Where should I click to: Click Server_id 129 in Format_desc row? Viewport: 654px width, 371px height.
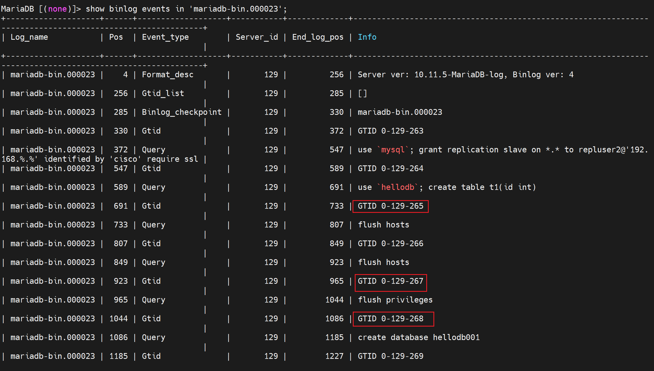click(271, 75)
